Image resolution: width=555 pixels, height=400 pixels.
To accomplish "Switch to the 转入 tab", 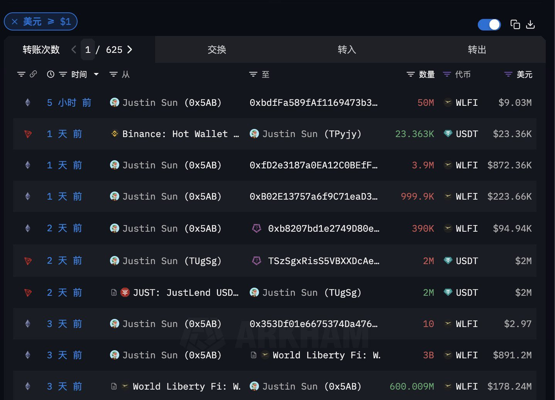I will (347, 50).
